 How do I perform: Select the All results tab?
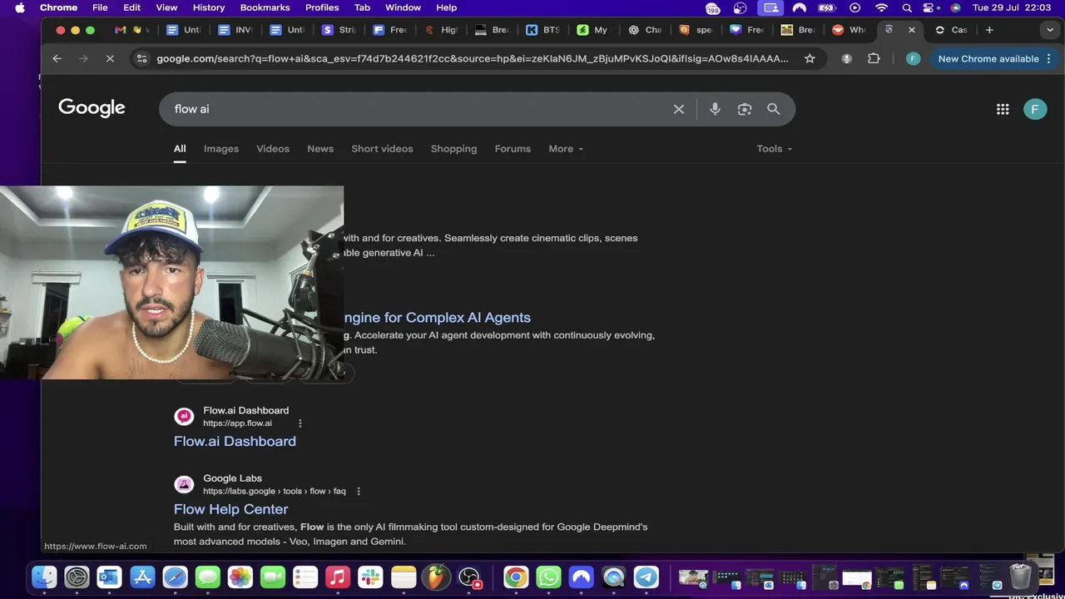180,149
